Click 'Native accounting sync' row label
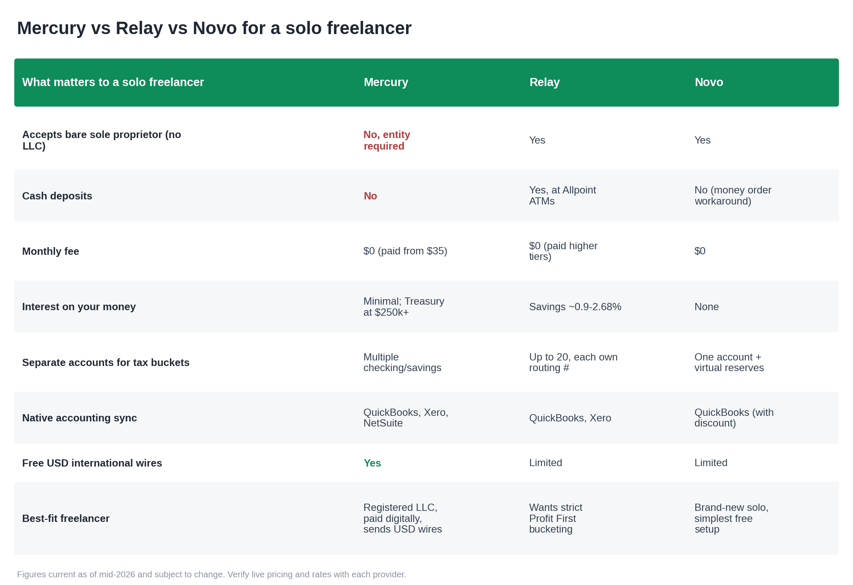This screenshot has height=585, width=853. 80,418
